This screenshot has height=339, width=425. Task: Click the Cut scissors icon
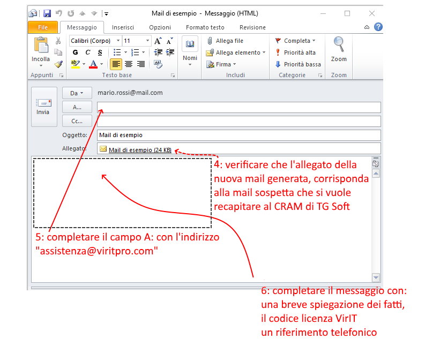[x=58, y=41]
